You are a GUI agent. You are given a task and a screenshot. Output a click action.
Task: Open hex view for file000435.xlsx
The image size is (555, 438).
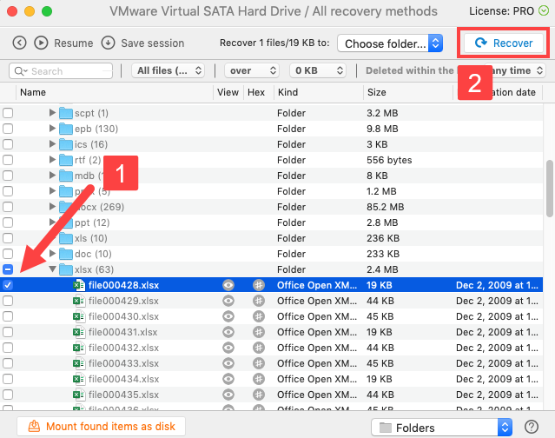[259, 395]
